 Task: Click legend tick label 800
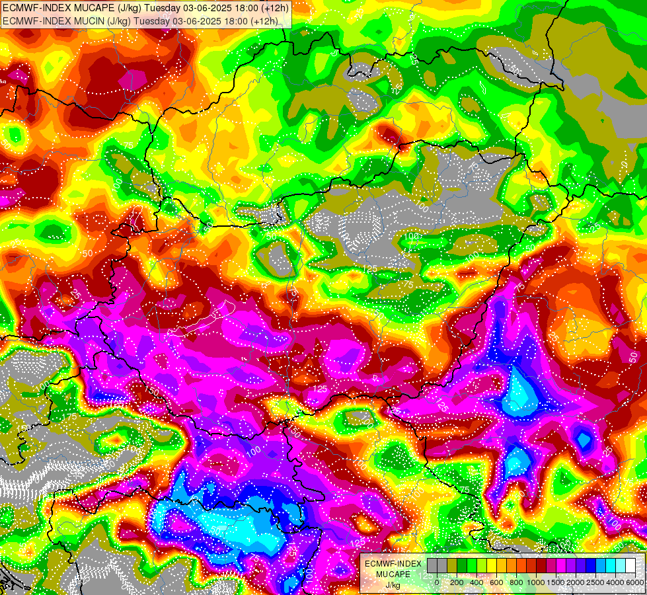coord(516,582)
